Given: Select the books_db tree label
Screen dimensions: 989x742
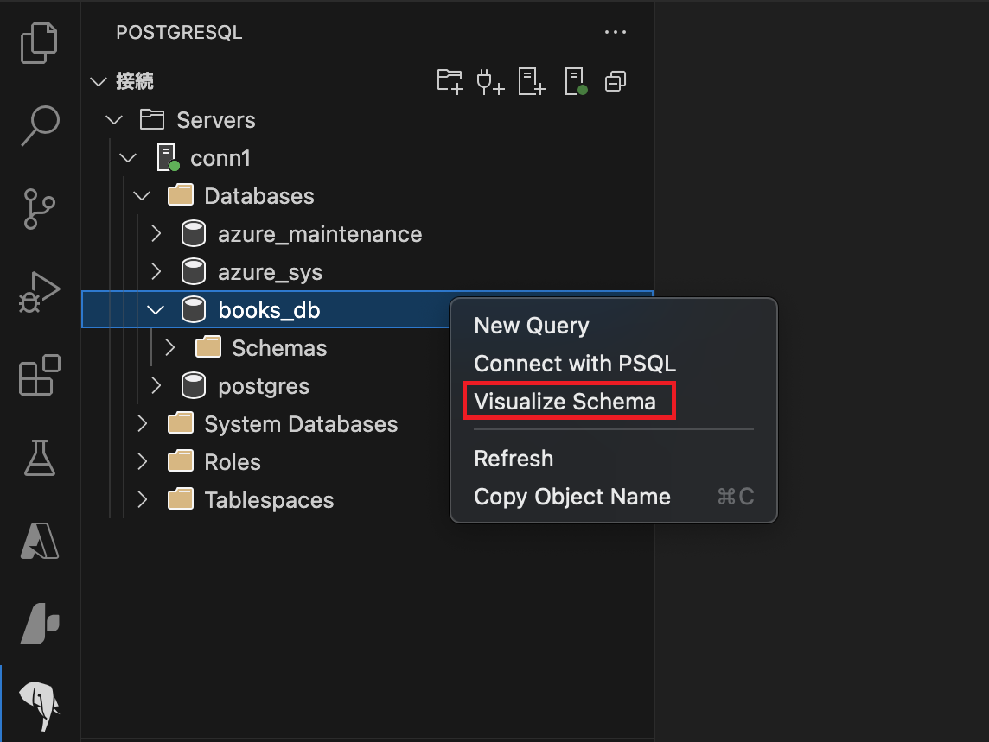Looking at the screenshot, I should tap(270, 310).
